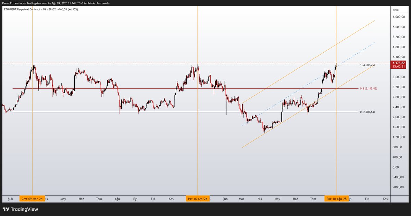Click the 4.800,00 price axis label
This screenshot has height=216, width=411.
tap(399, 47)
